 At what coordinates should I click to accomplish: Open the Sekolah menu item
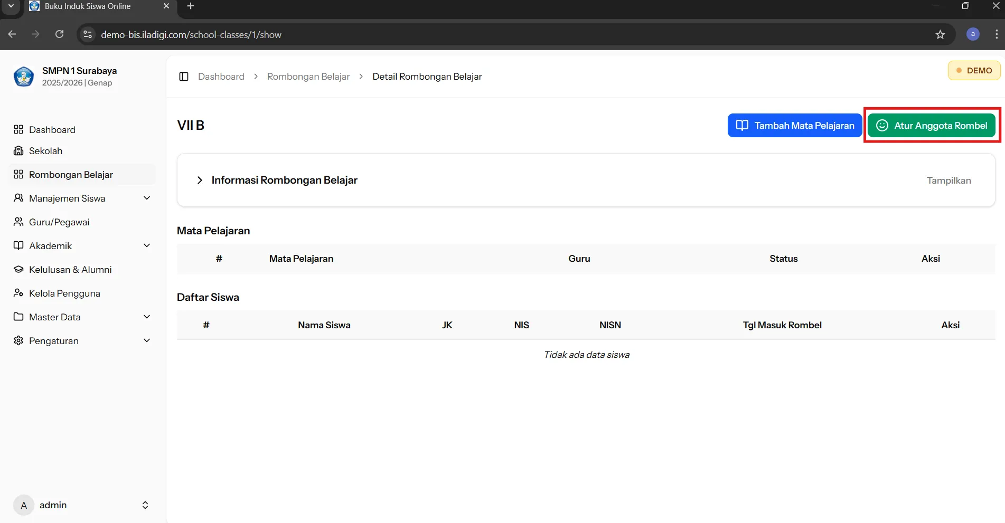[x=82, y=150]
